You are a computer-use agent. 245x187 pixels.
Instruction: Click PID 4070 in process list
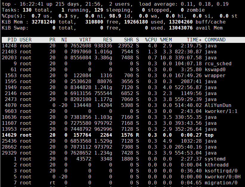pos(11,105)
